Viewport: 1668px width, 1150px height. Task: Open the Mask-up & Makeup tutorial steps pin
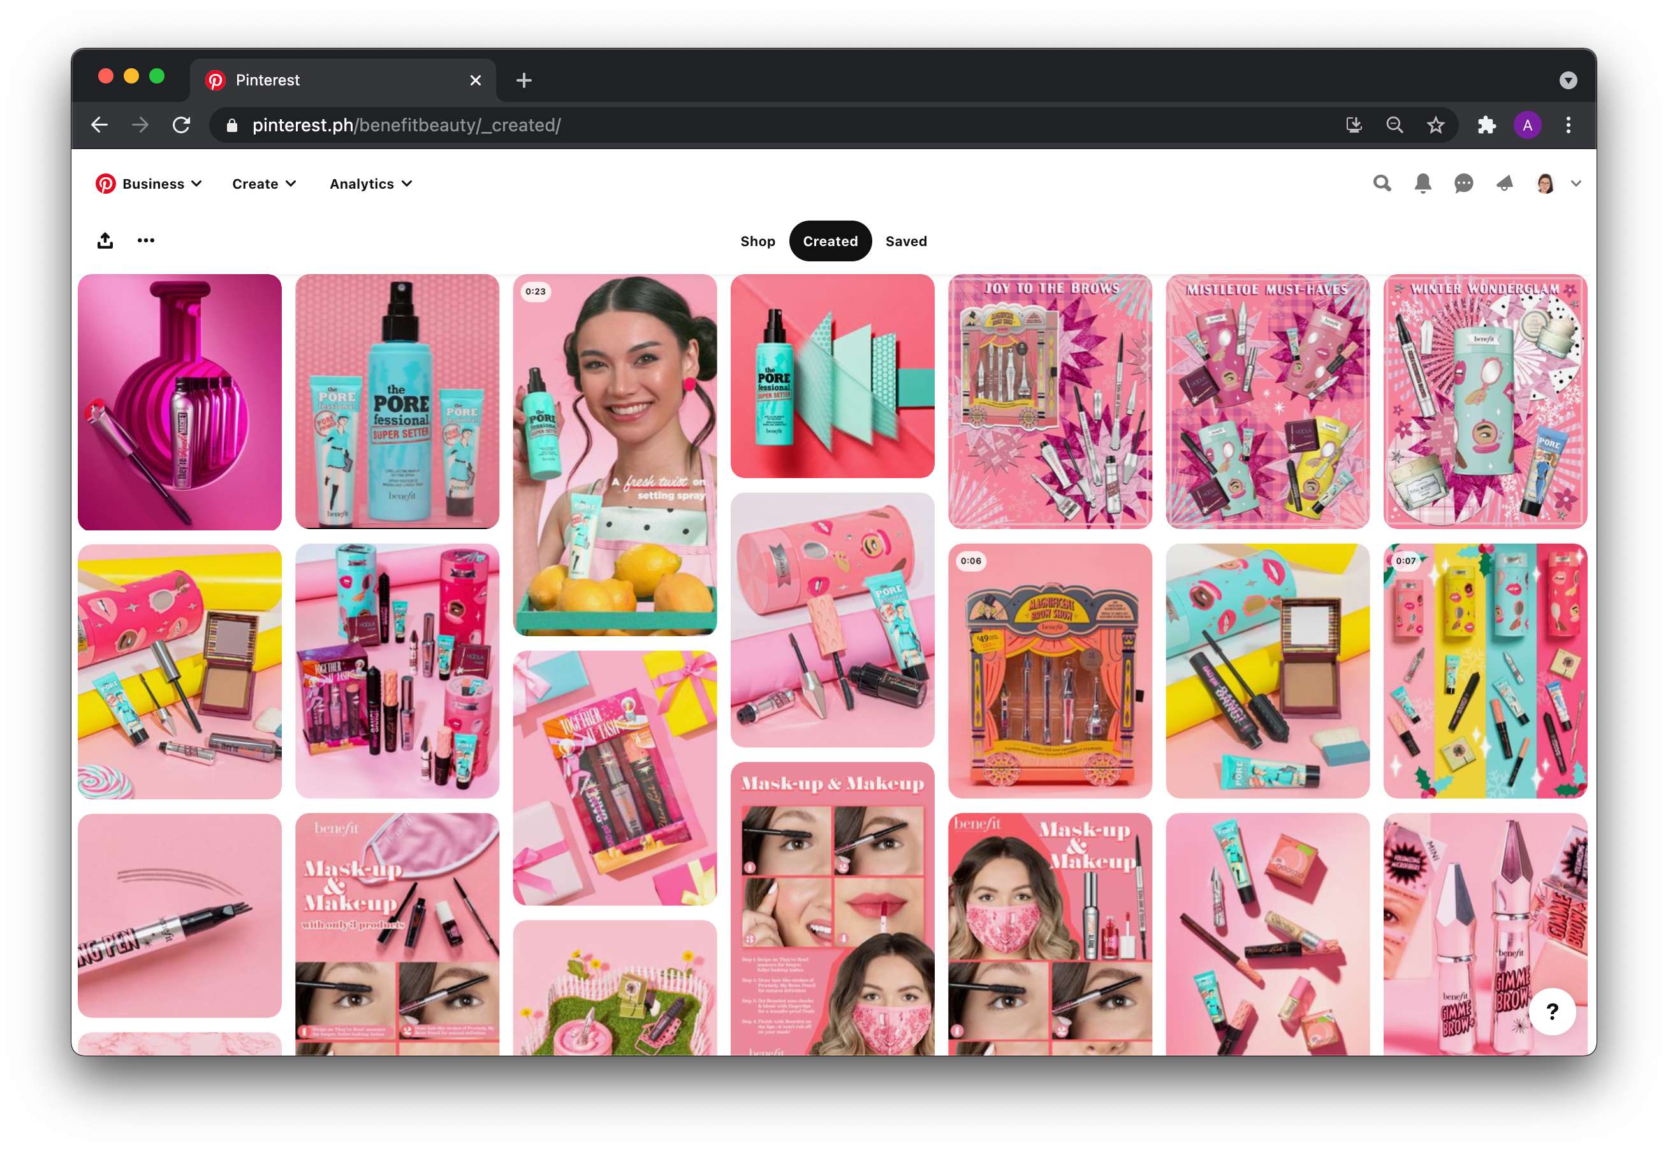click(832, 908)
